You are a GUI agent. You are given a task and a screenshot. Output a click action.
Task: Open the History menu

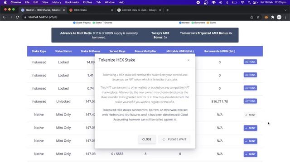[57, 2]
